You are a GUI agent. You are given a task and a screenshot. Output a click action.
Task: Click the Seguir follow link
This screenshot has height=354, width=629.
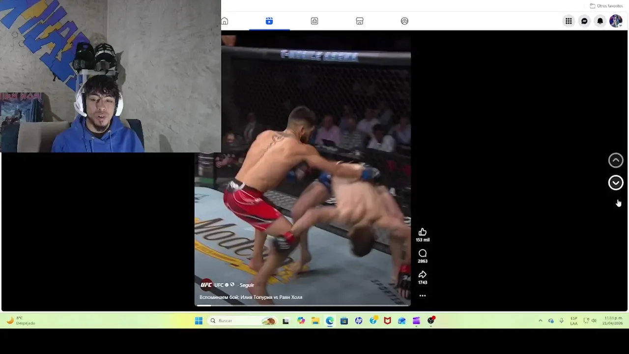pos(247,285)
